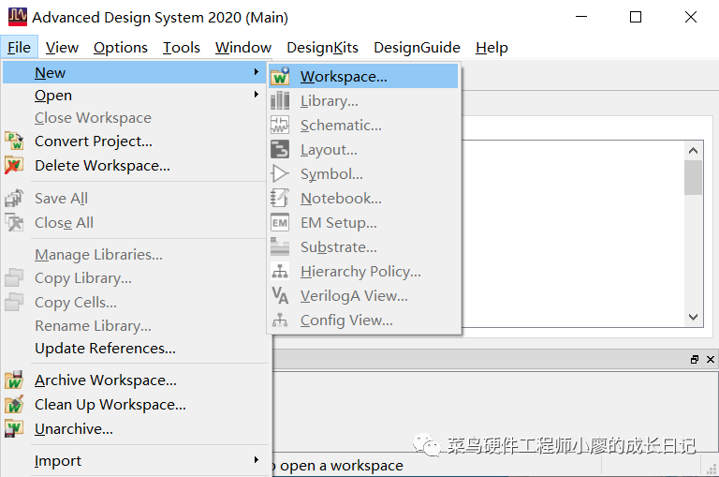Maximize the ADS main window

pyautogui.click(x=636, y=17)
